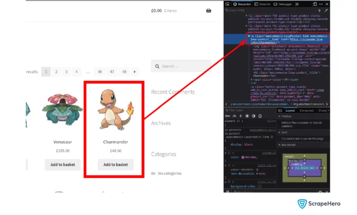The image size is (357, 215).
Task: Expand the text-decoration shorthand arrow
Action: point(257,174)
